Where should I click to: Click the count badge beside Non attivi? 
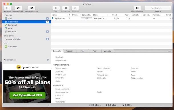[x=47, y=32]
